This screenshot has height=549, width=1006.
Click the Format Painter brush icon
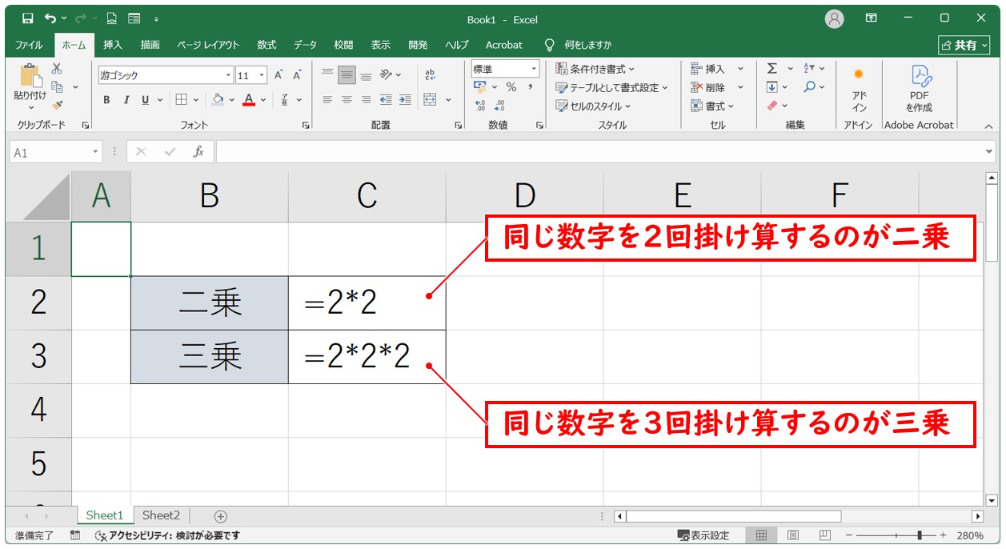(x=58, y=104)
